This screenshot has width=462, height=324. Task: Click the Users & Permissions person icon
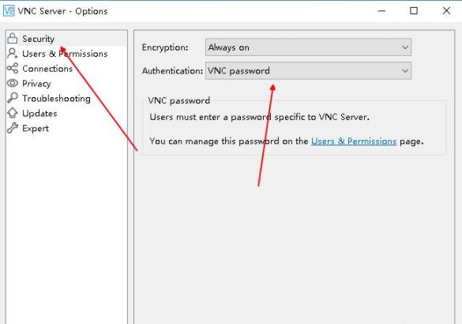pos(13,54)
